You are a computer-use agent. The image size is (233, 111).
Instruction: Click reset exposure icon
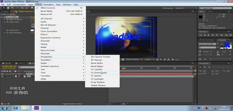pyautogui.click(x=173, y=59)
